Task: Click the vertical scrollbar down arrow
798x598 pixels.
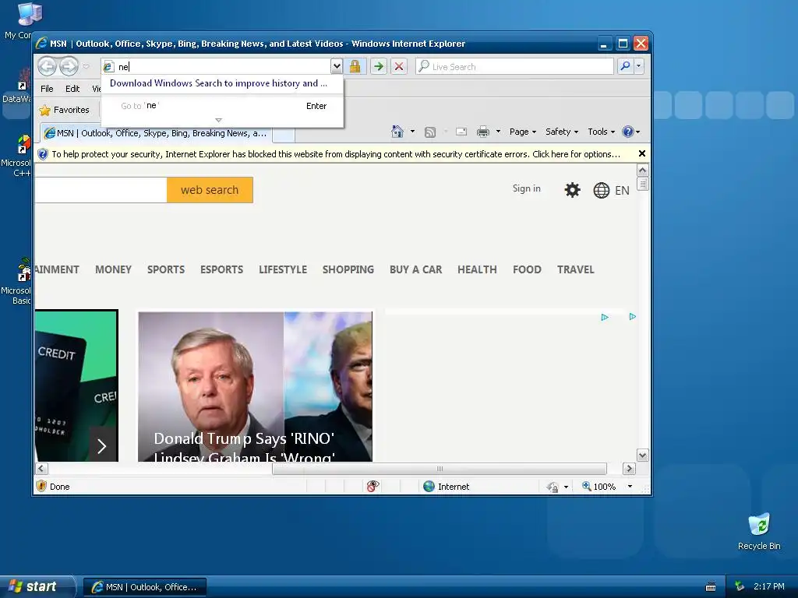Action: (x=642, y=456)
